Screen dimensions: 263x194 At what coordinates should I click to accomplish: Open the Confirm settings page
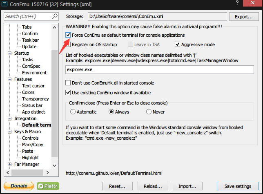[30, 33]
